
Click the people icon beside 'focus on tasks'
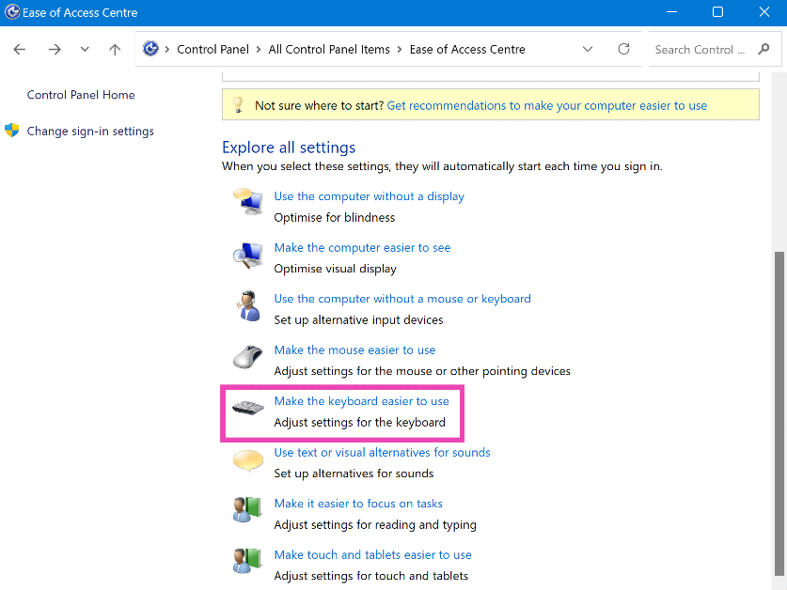pos(247,511)
